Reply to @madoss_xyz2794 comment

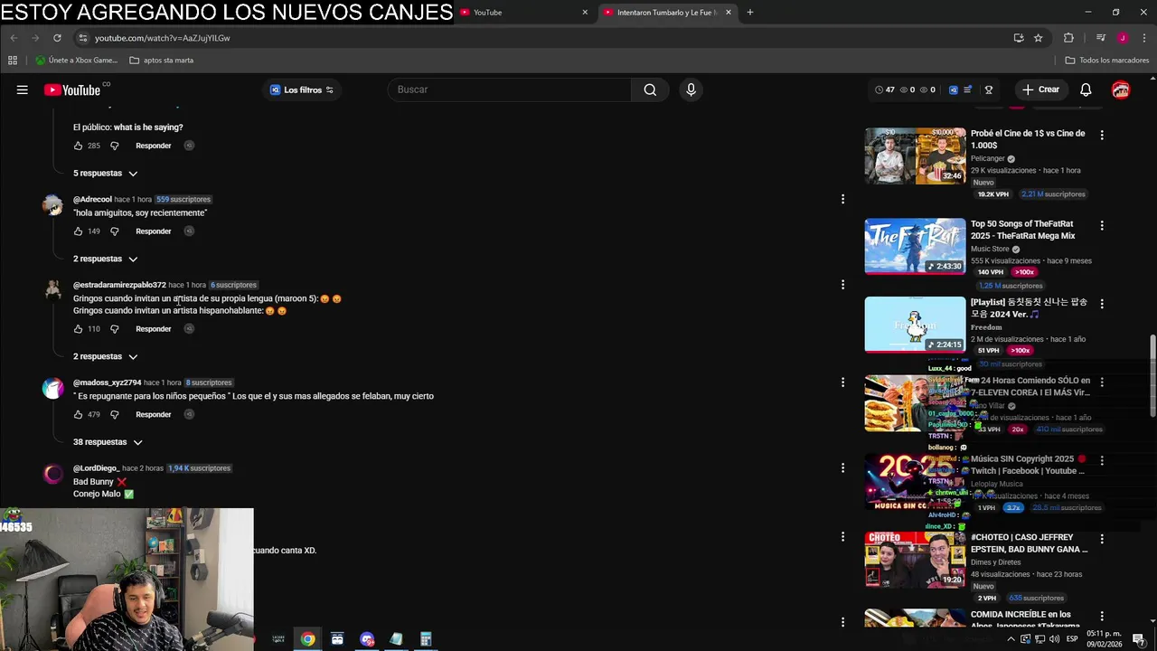pos(154,415)
